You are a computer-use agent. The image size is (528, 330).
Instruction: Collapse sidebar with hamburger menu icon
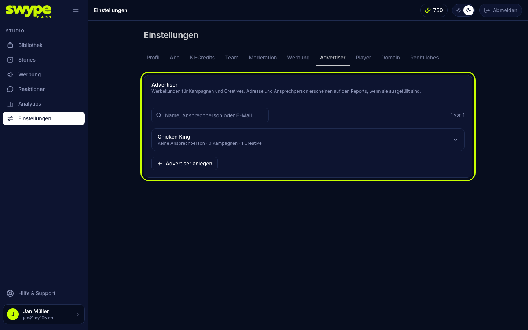76,12
